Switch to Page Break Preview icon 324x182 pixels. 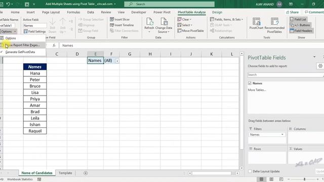(281, 179)
